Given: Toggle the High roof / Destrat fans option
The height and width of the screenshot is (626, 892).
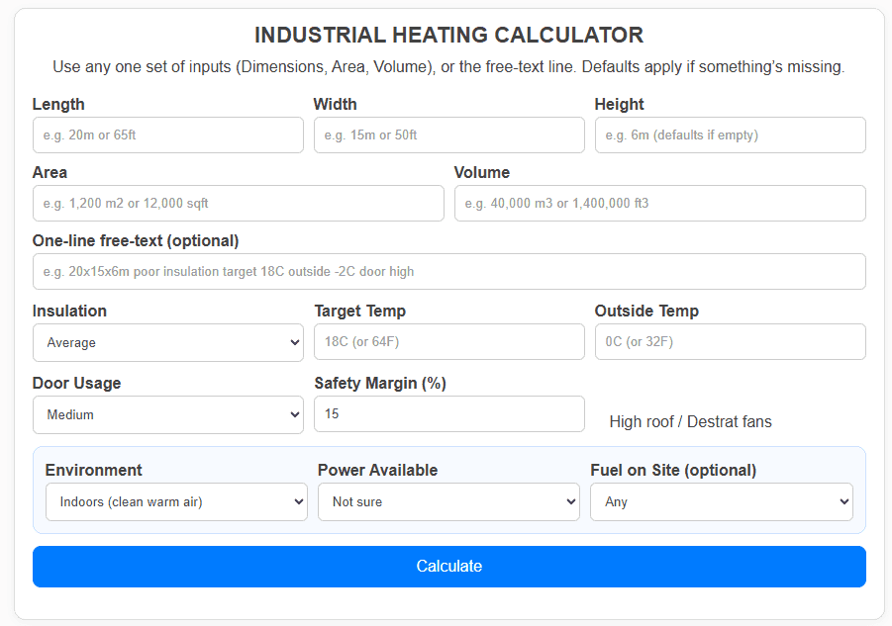Looking at the screenshot, I should [x=690, y=422].
